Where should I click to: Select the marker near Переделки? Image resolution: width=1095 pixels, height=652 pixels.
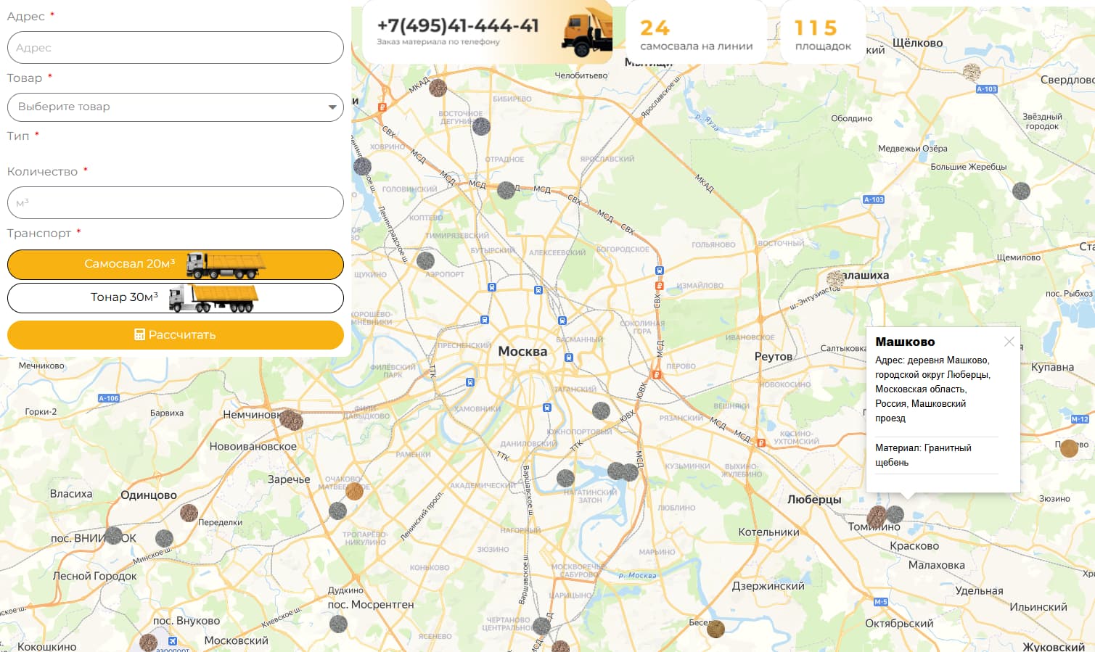pos(189,513)
